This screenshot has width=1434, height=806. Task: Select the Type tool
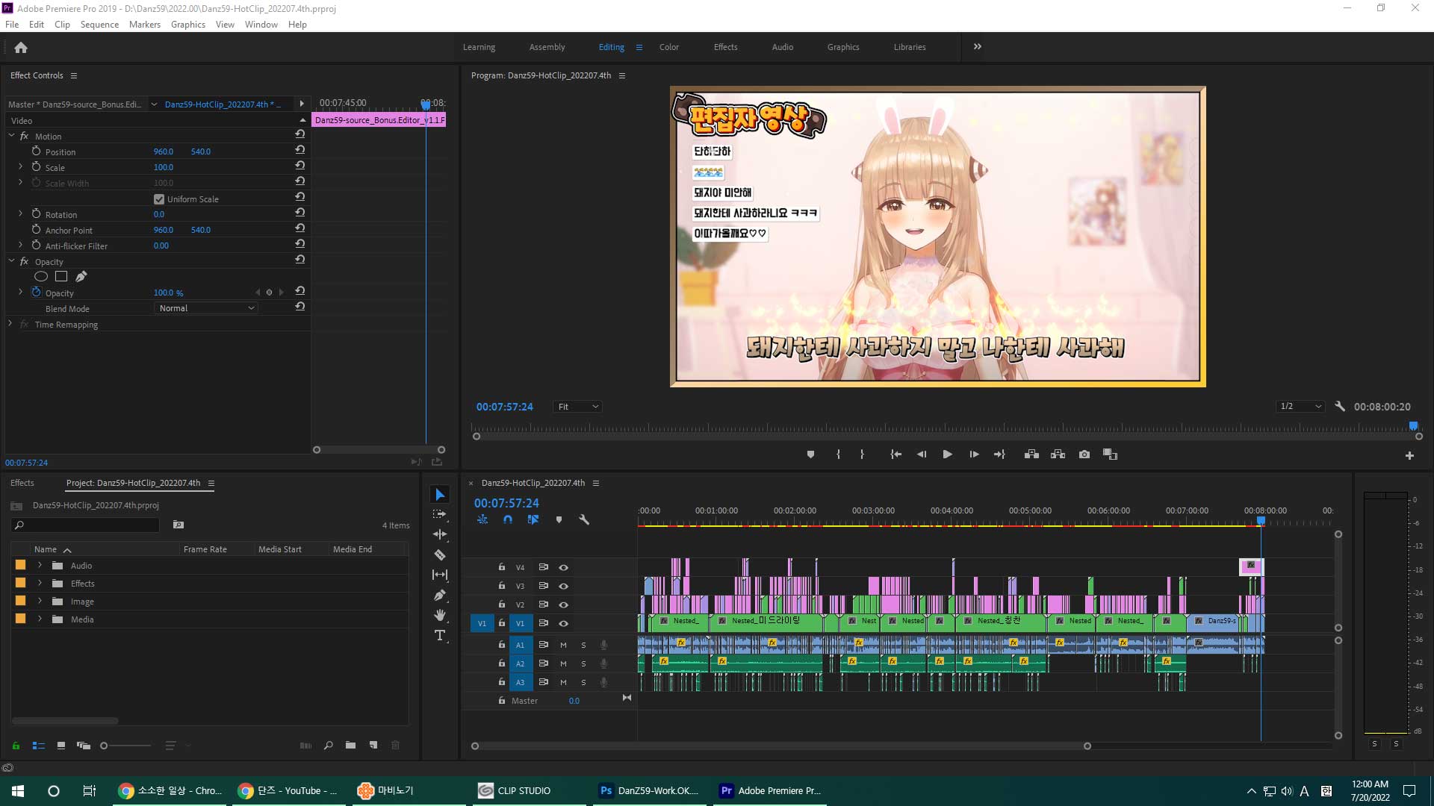(x=440, y=635)
